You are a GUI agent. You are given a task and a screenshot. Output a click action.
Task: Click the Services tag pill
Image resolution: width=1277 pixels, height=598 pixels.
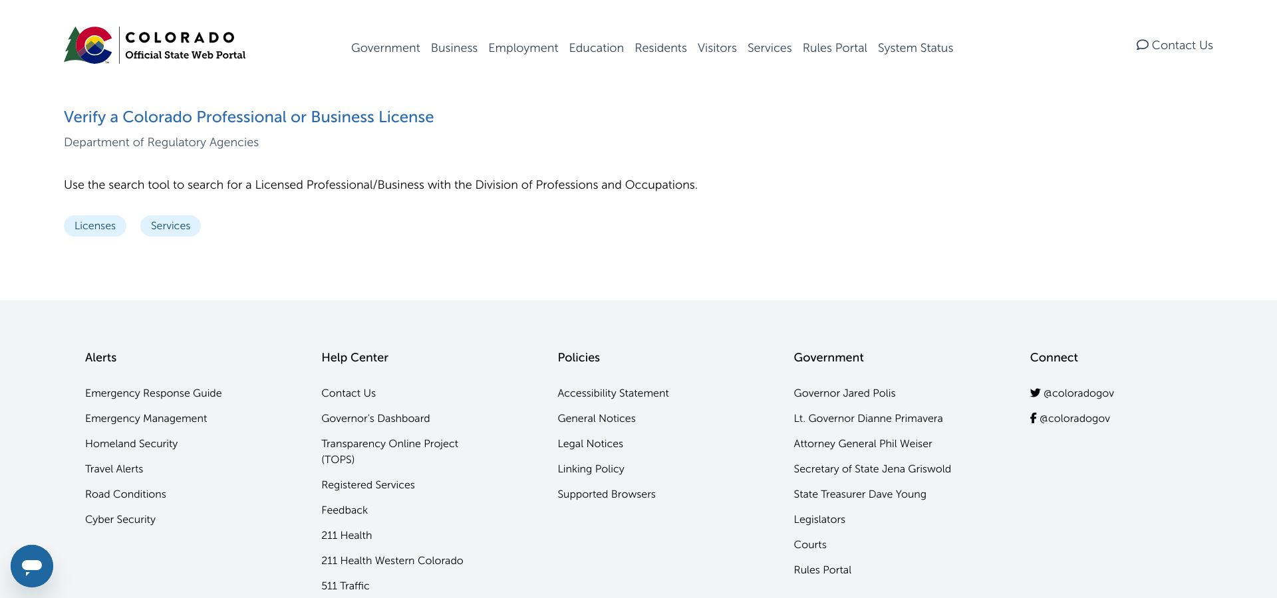click(170, 226)
